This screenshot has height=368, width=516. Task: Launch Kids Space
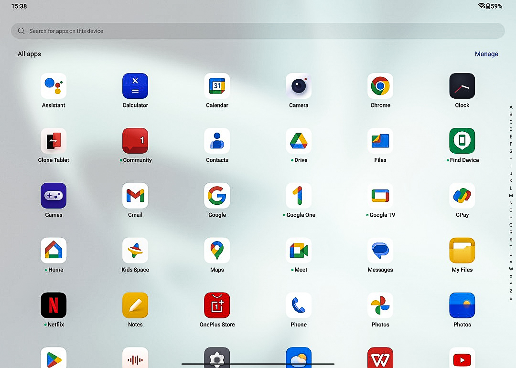[x=135, y=251]
